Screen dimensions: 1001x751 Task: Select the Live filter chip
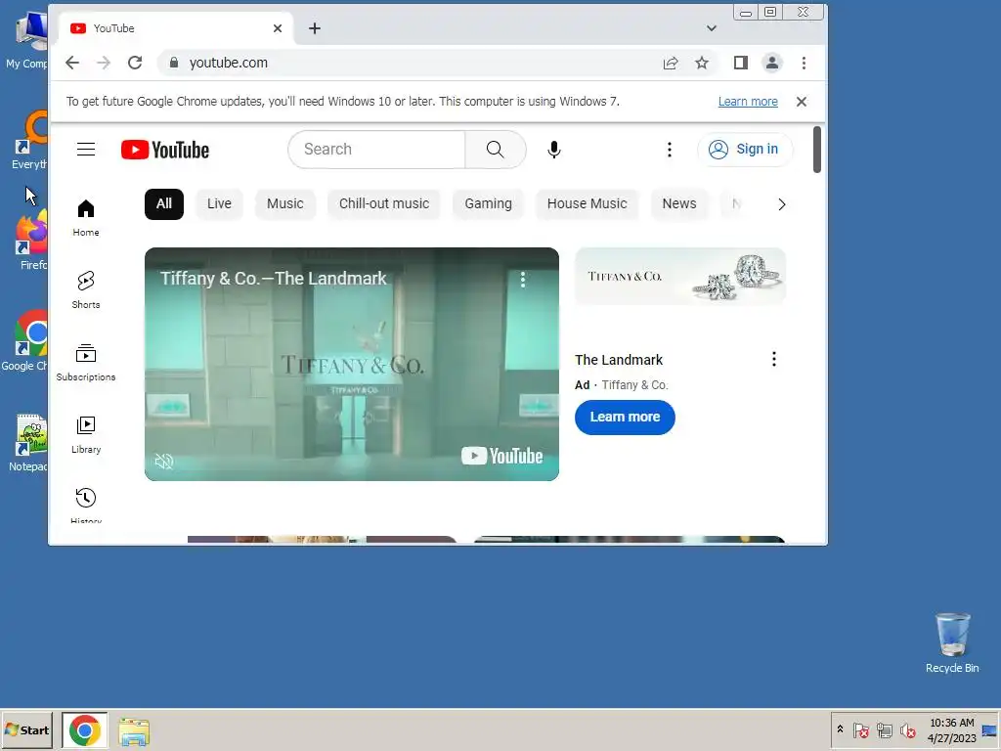[219, 203]
